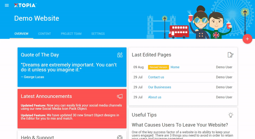Viewport: 255px width, 139px height.
Task: Switch to the Overview tab
Action: [22, 34]
